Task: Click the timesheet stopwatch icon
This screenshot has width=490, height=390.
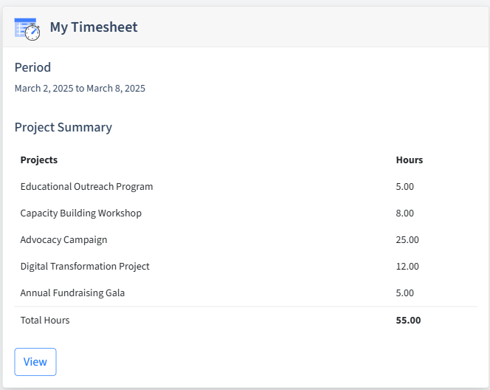Action: pyautogui.click(x=27, y=29)
